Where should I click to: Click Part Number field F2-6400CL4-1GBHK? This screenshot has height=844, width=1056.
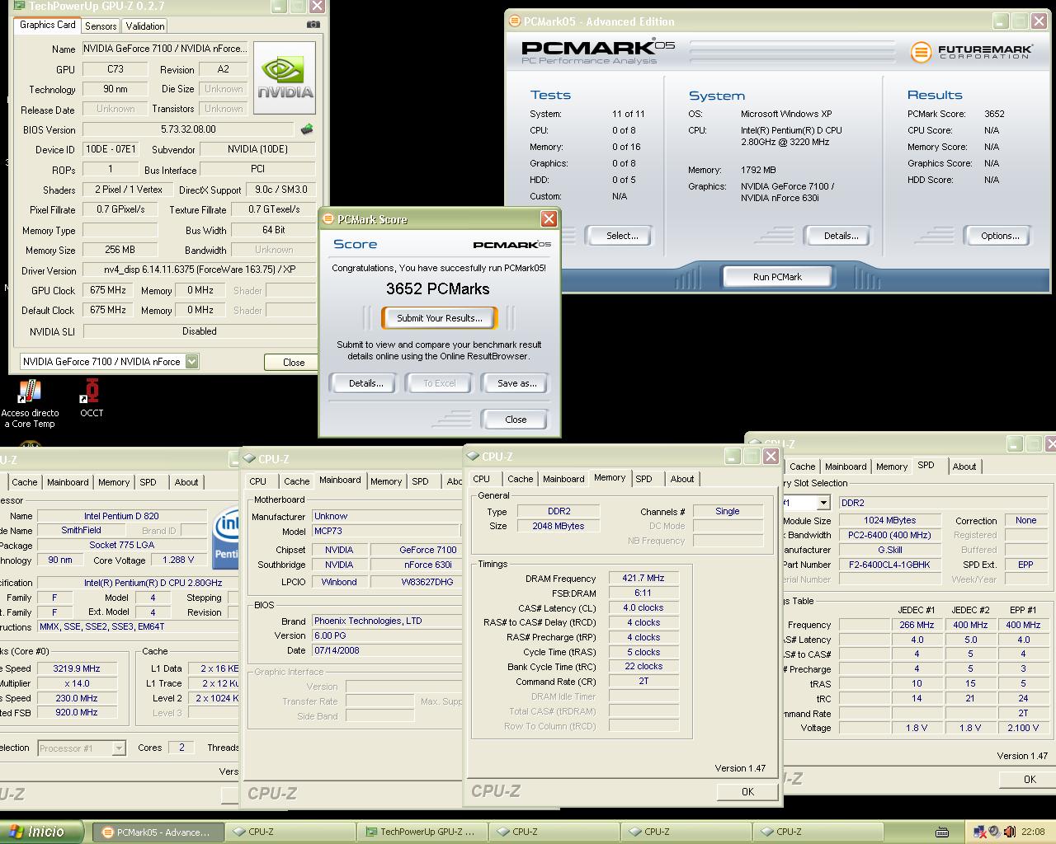pos(889,565)
